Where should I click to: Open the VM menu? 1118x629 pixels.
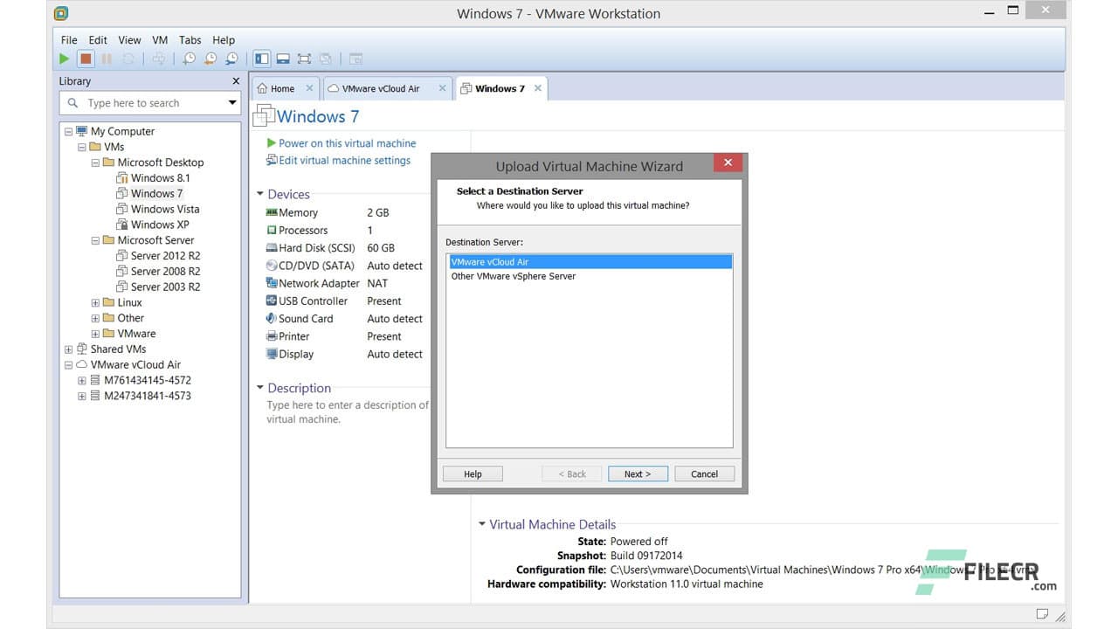160,39
